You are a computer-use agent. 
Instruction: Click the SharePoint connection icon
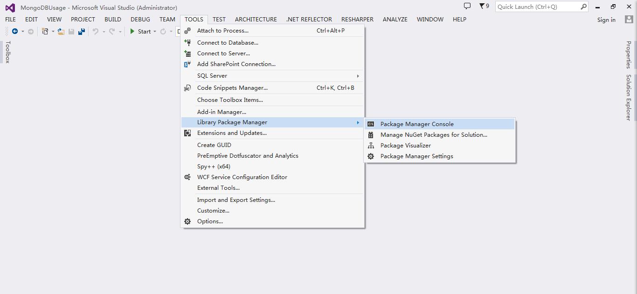[187, 64]
